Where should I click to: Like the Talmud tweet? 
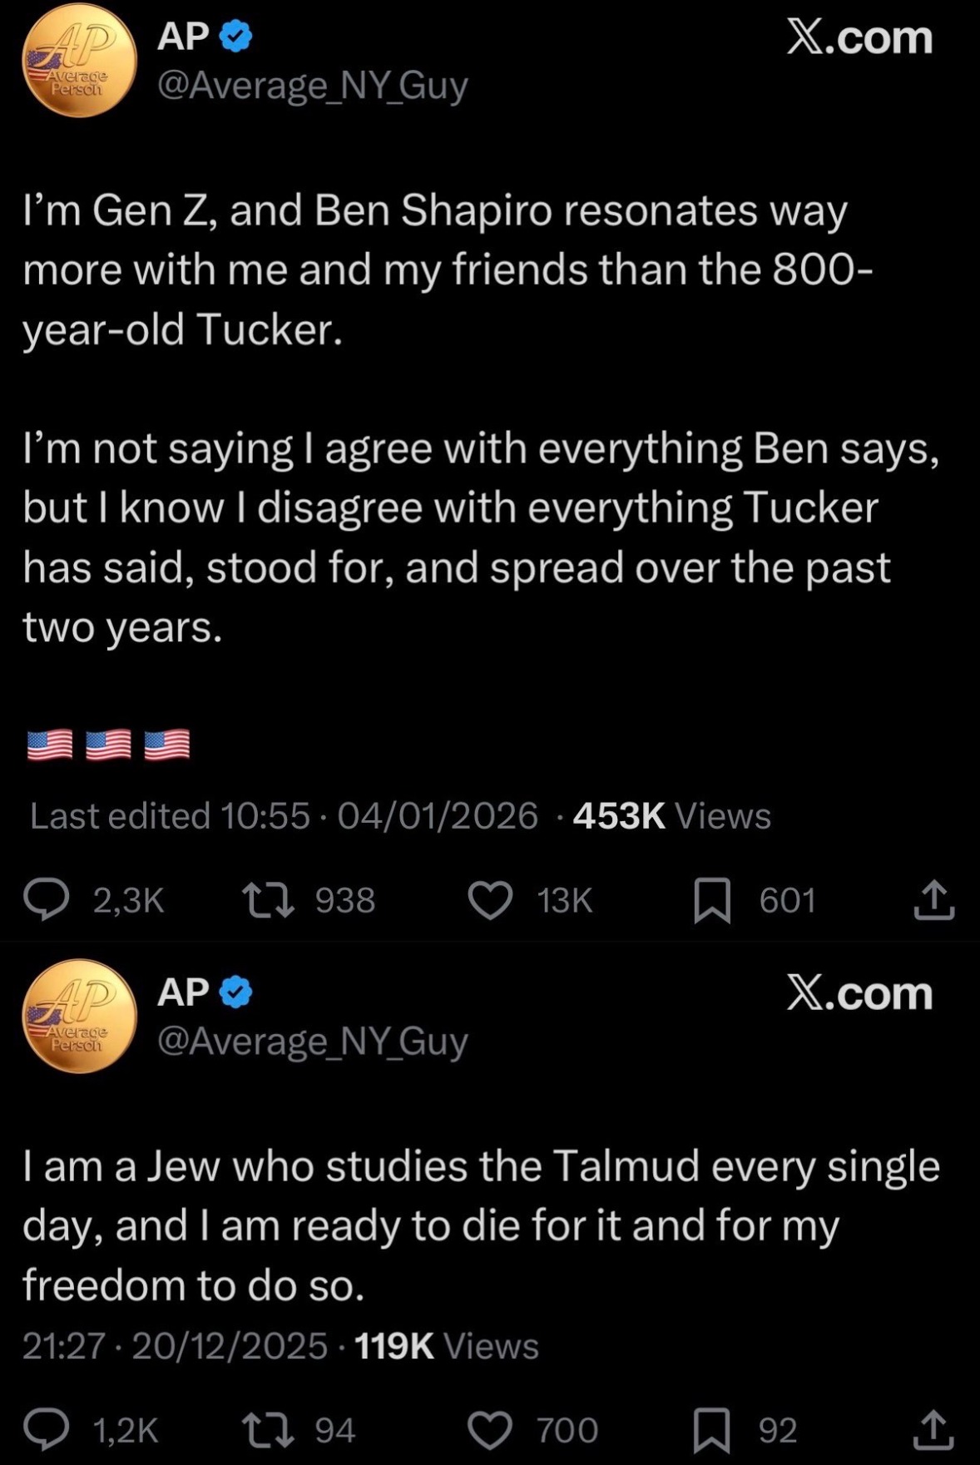(490, 1430)
